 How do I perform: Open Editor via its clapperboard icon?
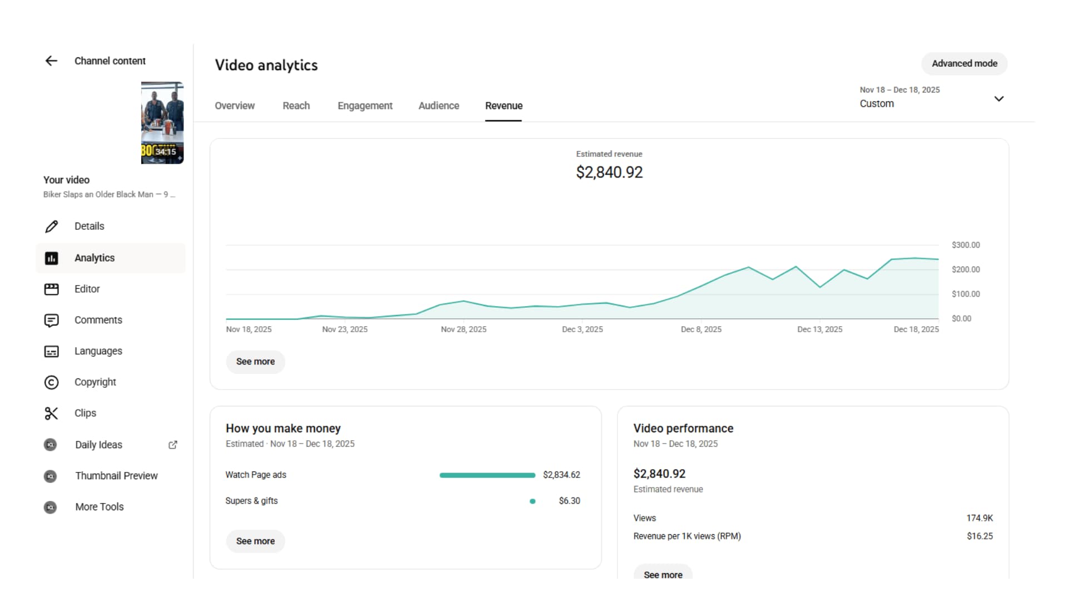pyautogui.click(x=51, y=289)
